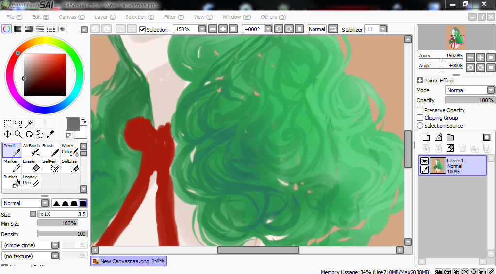The width and height of the screenshot is (496, 274).
Task: Uncheck the Selection checkbox in toolbar
Action: pos(142,30)
